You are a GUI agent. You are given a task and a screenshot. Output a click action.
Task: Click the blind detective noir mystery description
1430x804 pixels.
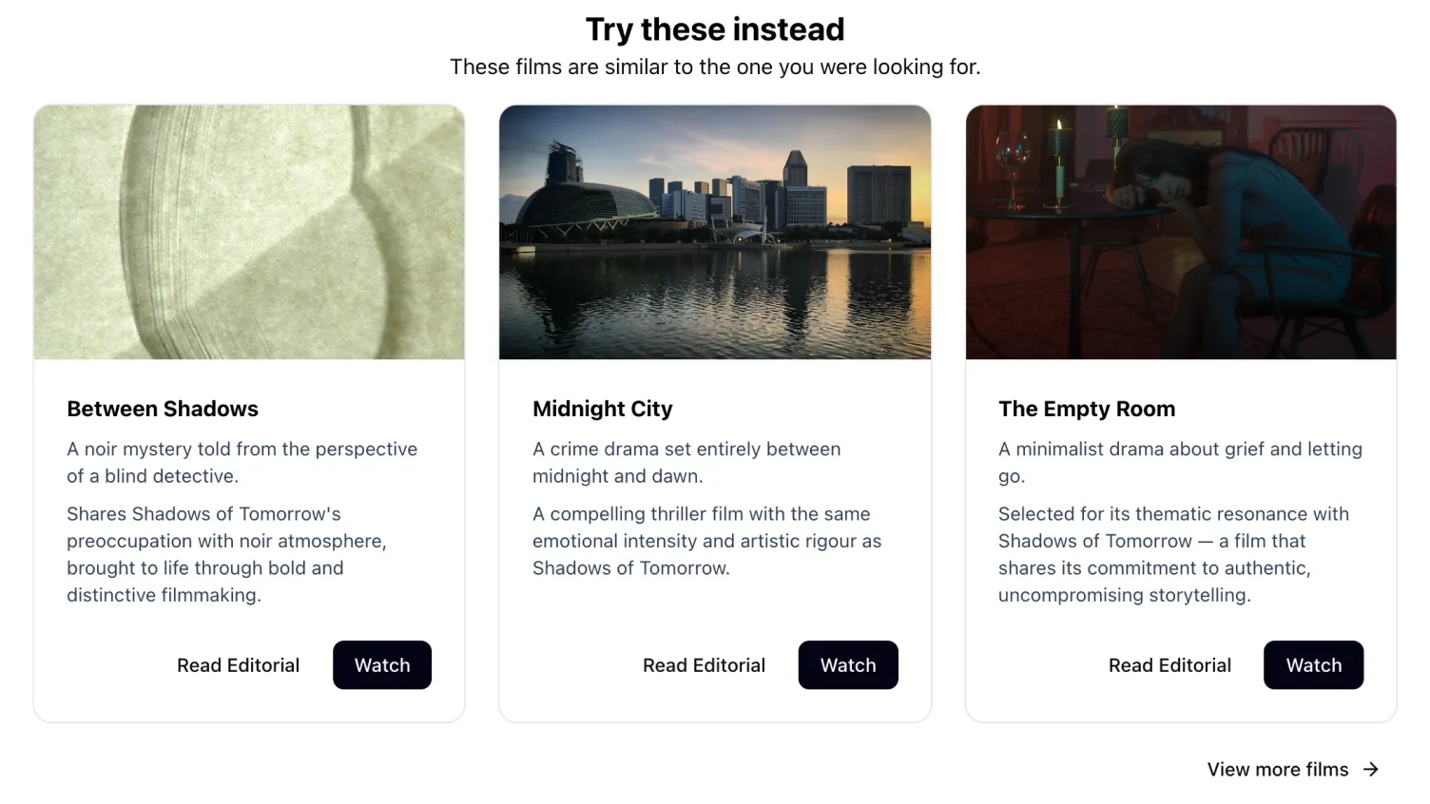(242, 462)
